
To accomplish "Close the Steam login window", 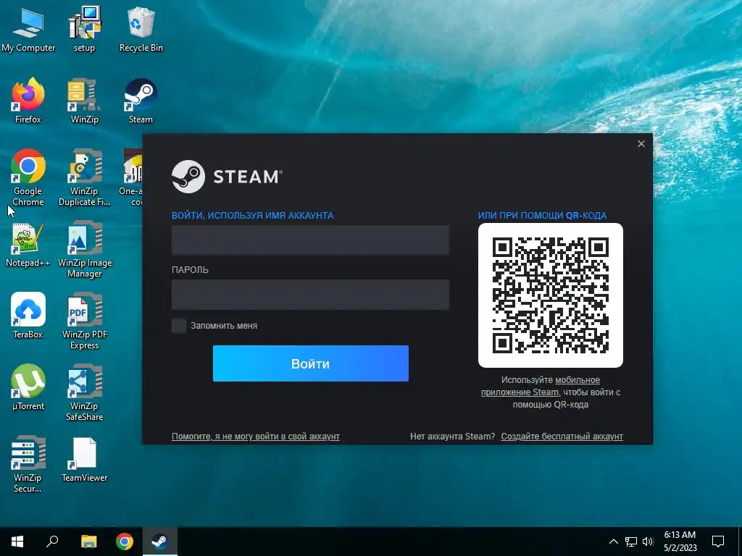I will pos(641,144).
